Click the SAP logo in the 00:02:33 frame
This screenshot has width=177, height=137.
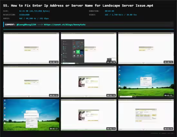click(x=87, y=112)
